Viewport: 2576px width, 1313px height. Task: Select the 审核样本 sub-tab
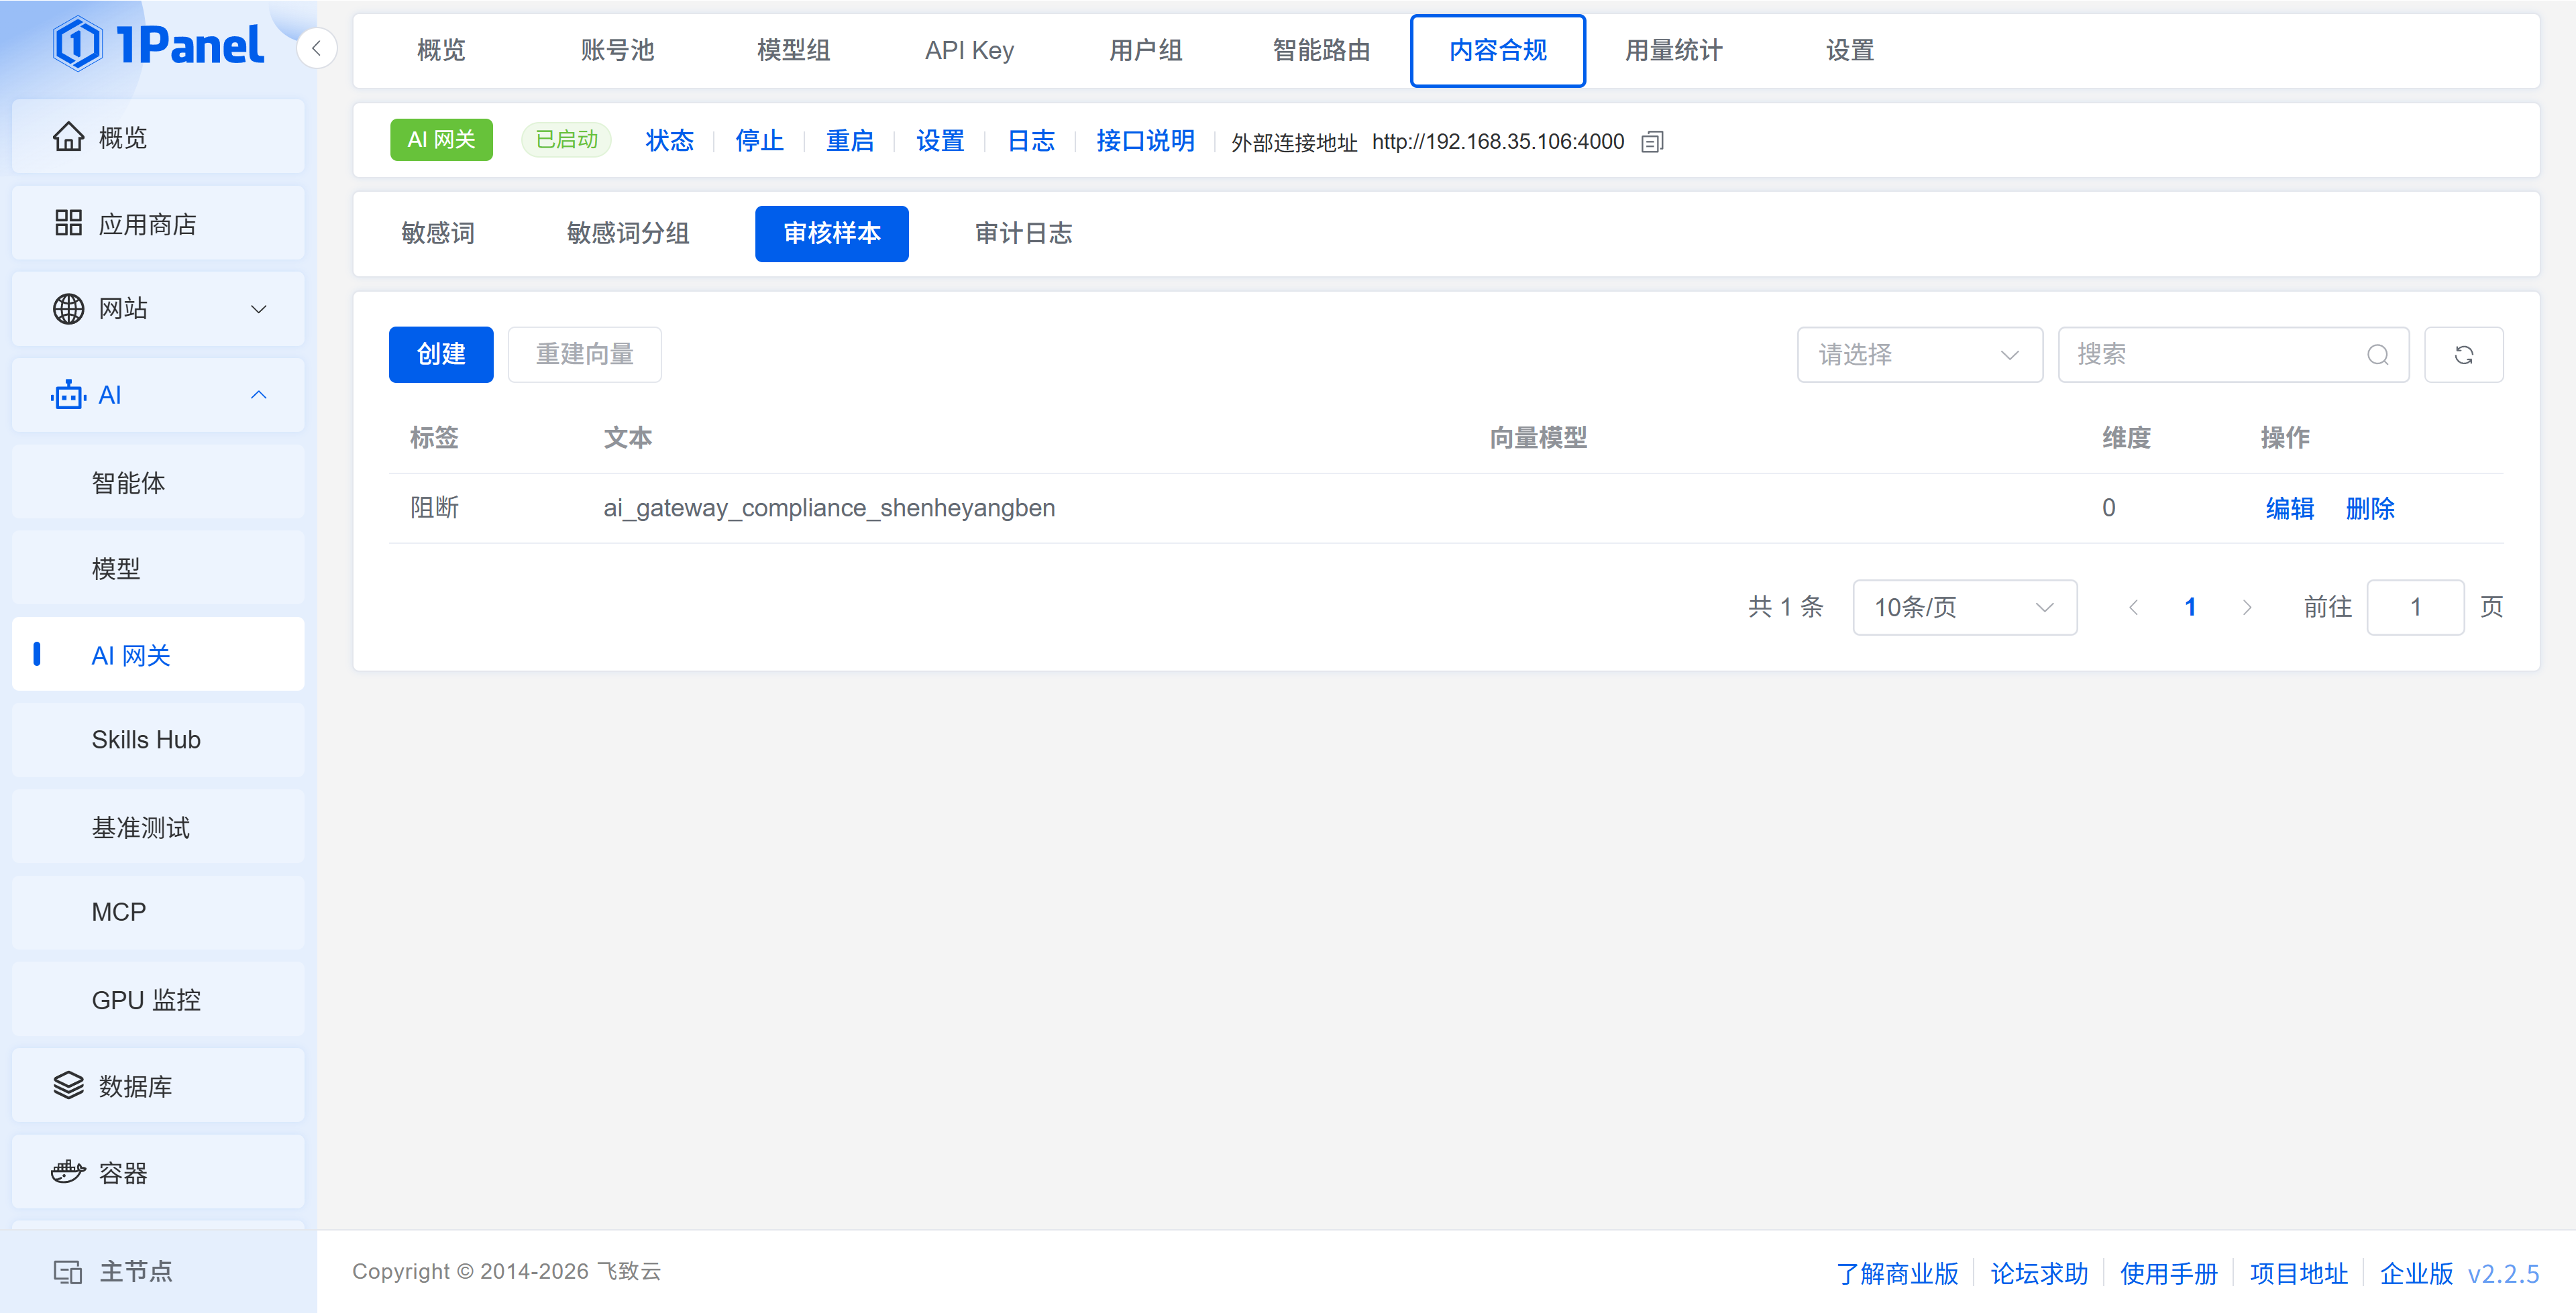pos(831,233)
